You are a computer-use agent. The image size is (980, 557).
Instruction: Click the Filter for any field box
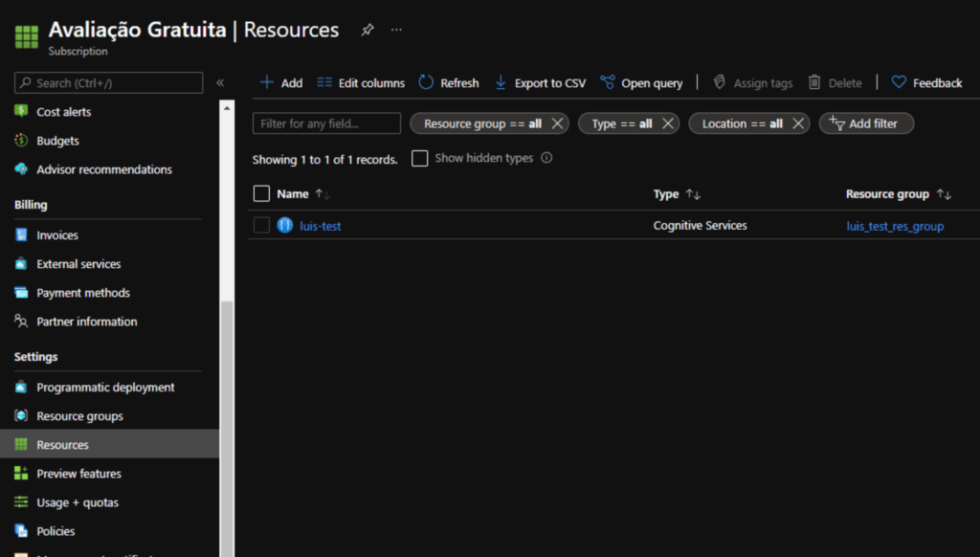[326, 123]
